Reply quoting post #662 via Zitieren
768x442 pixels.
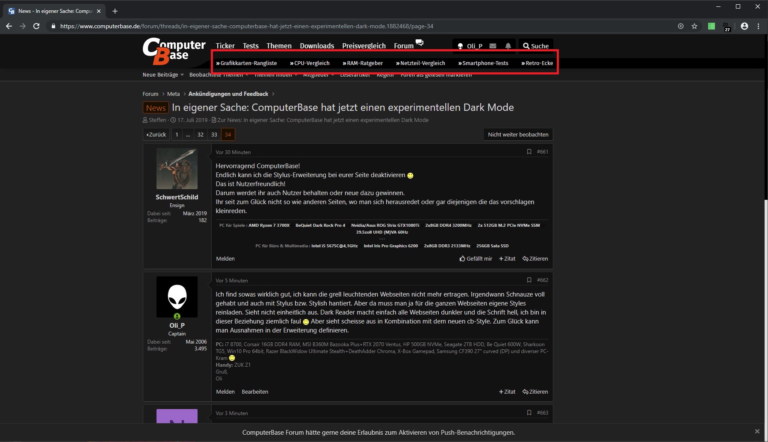[x=535, y=392]
